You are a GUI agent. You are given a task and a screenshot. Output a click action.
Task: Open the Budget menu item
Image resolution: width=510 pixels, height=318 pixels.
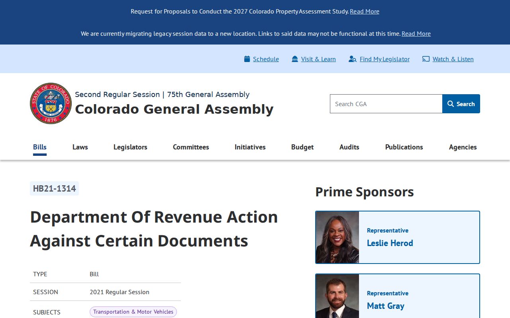coord(302,147)
